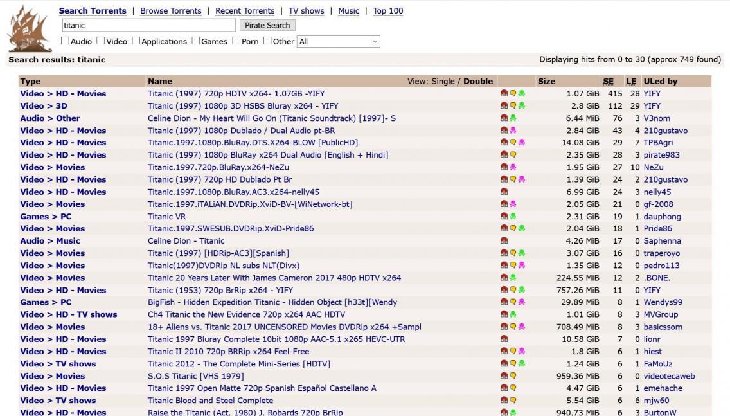The width and height of the screenshot is (730, 416).
Task: Click green skull in the FaMoUz row
Action: [521, 363]
